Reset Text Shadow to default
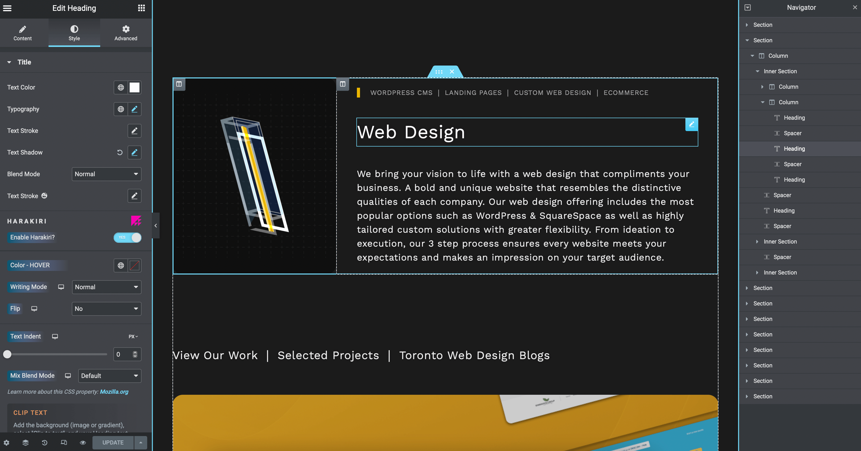The height and width of the screenshot is (451, 861). pos(120,152)
